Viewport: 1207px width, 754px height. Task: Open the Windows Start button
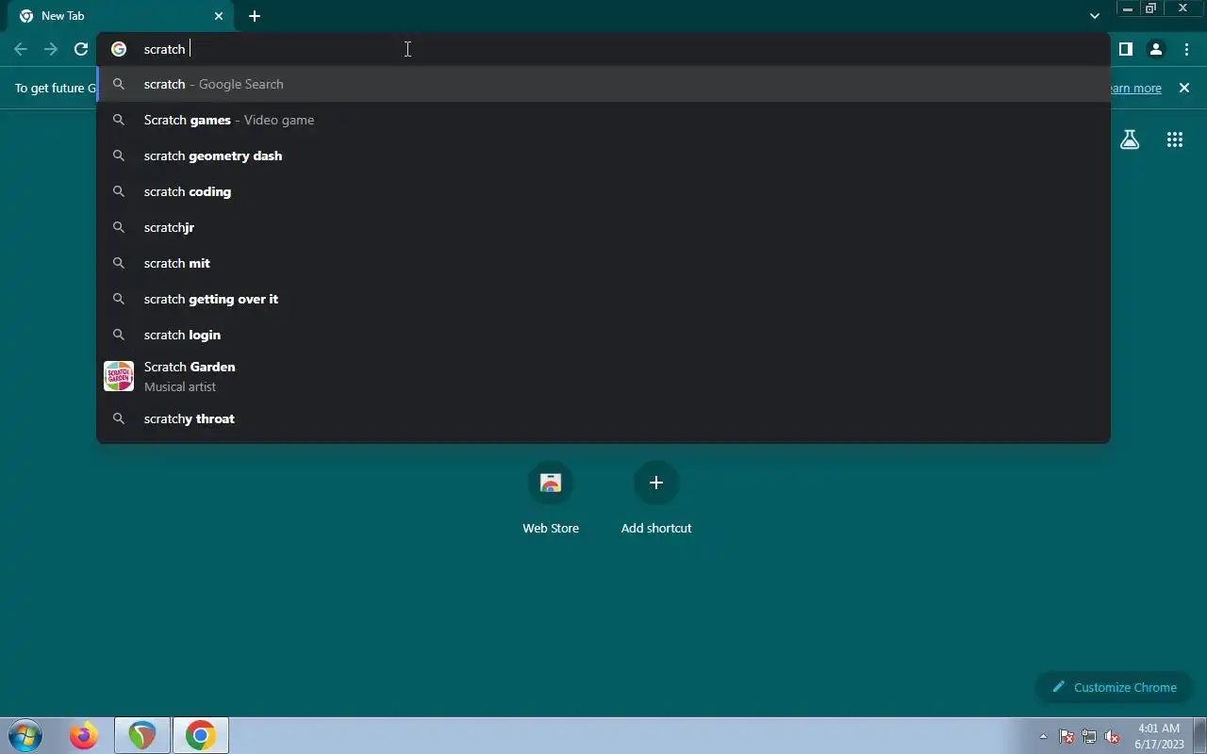click(x=25, y=735)
